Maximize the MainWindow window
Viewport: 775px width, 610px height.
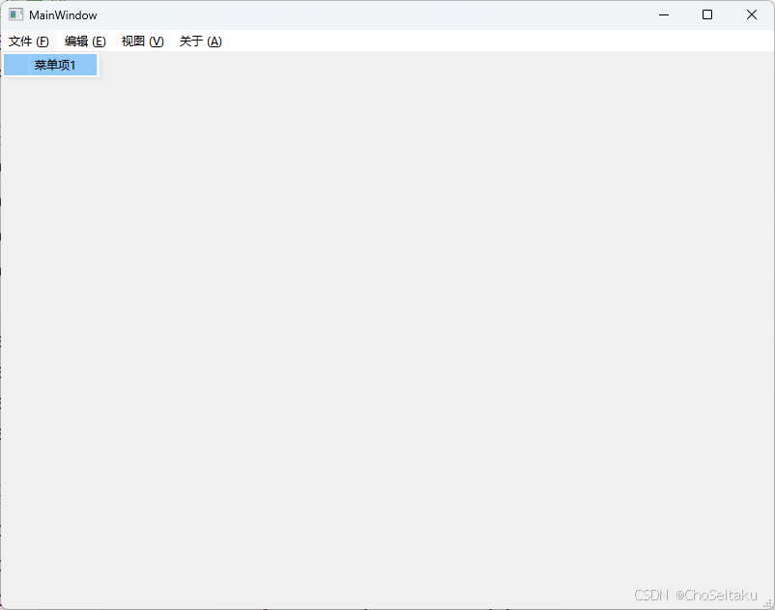[x=707, y=14]
